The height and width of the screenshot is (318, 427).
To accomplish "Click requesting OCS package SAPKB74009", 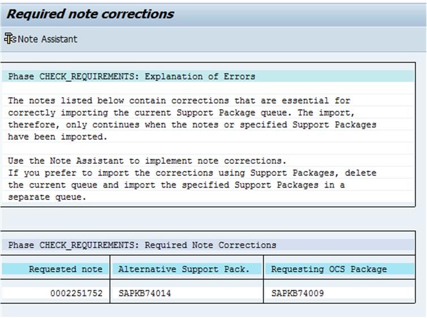I will [x=297, y=293].
